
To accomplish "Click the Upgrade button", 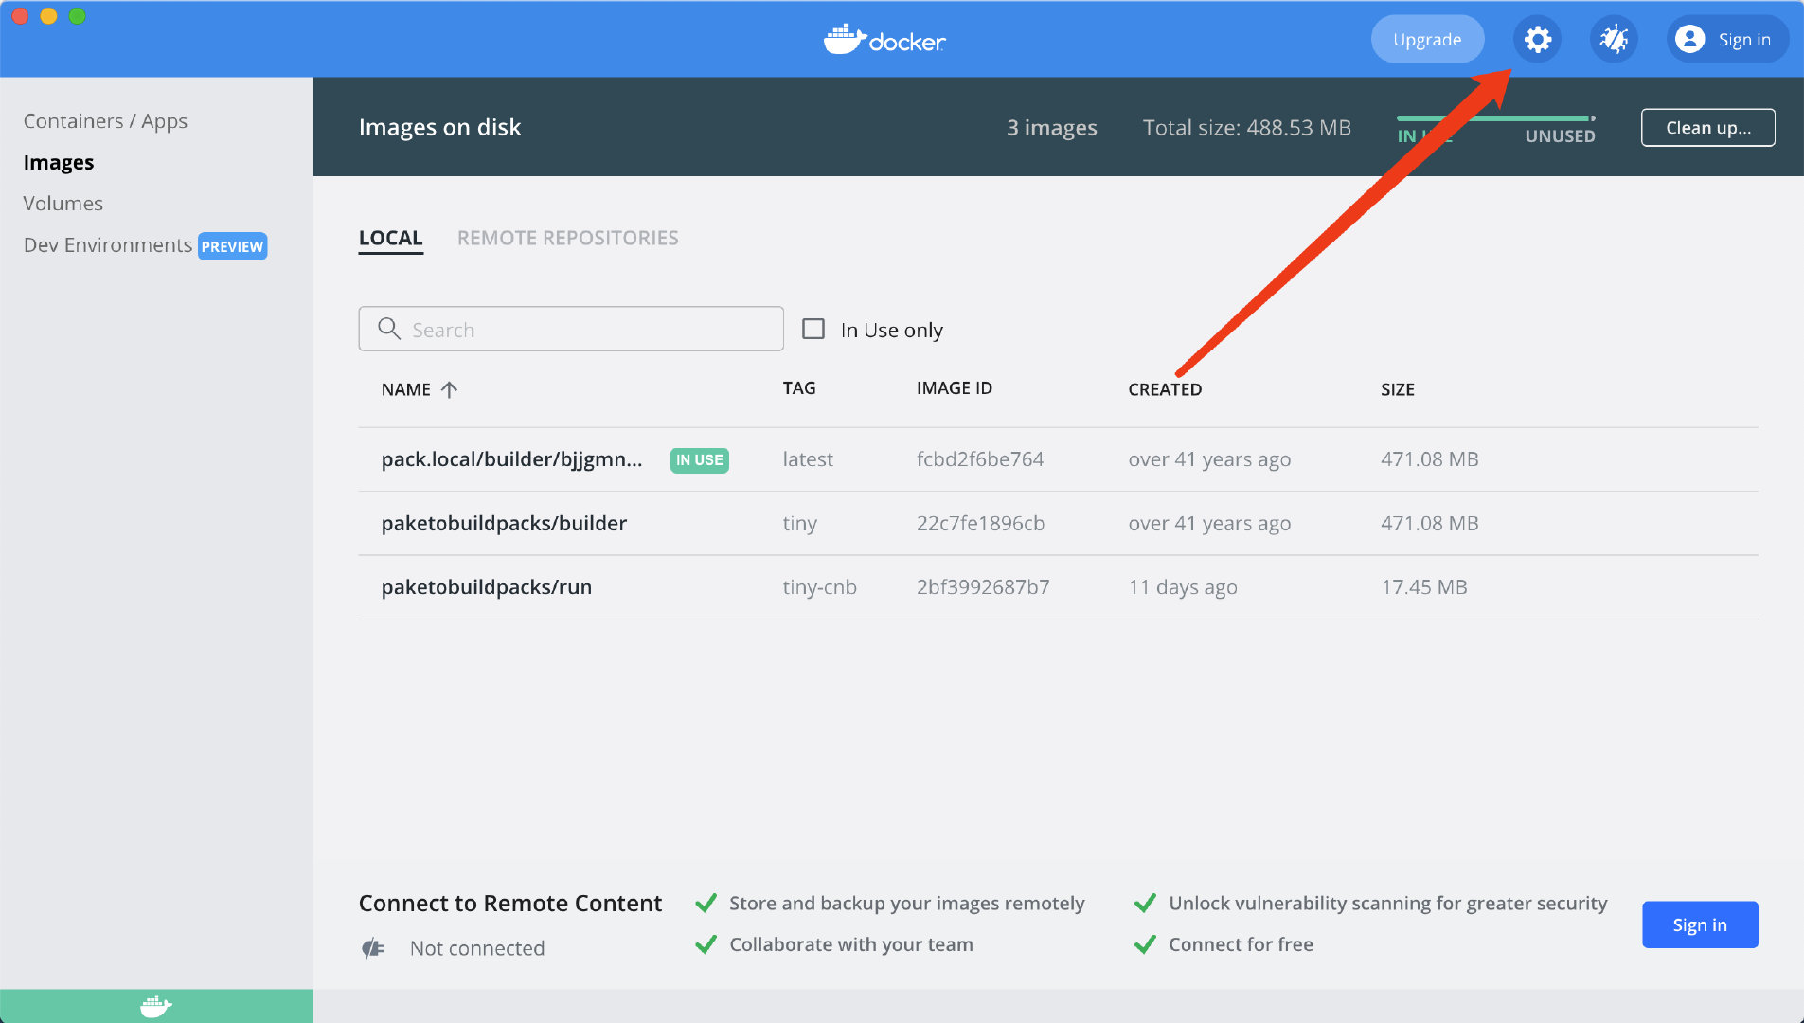I will 1428,39.
